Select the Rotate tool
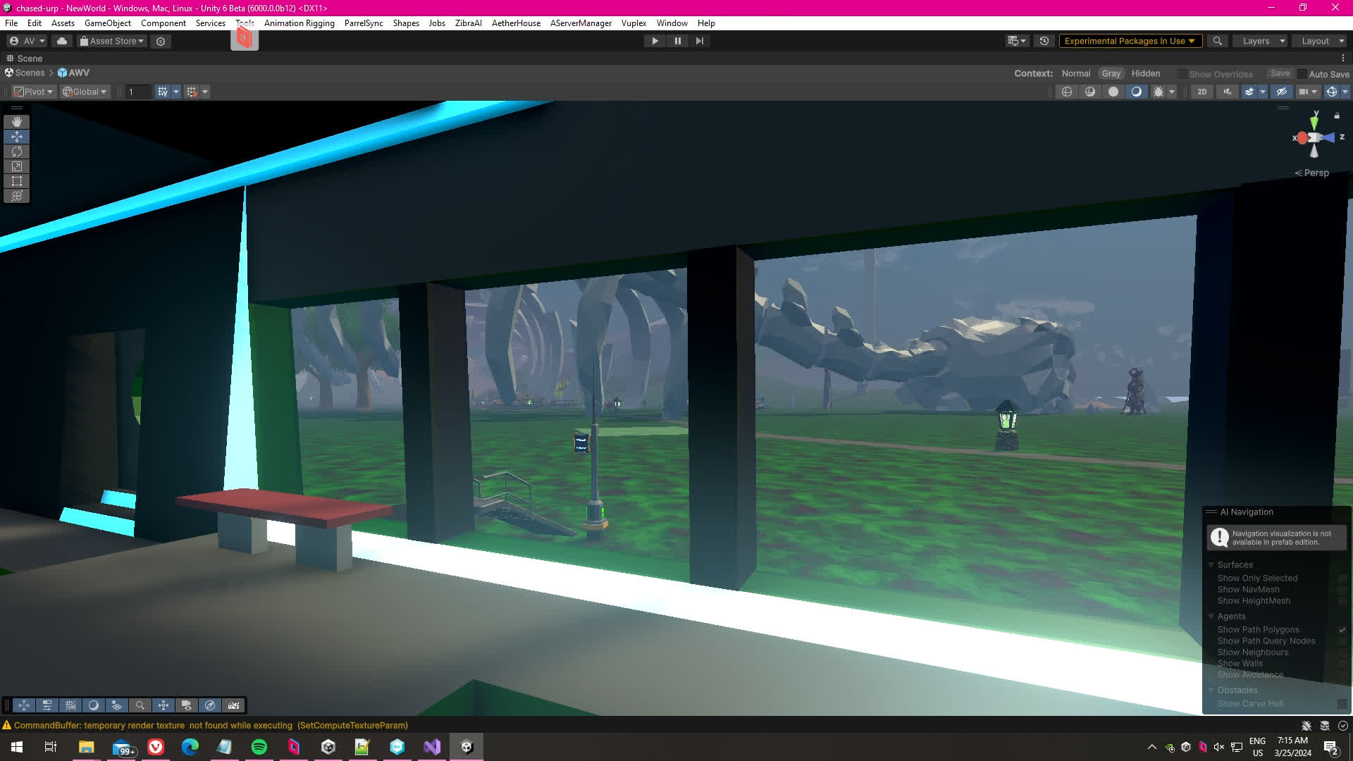The height and width of the screenshot is (761, 1353). [17, 151]
